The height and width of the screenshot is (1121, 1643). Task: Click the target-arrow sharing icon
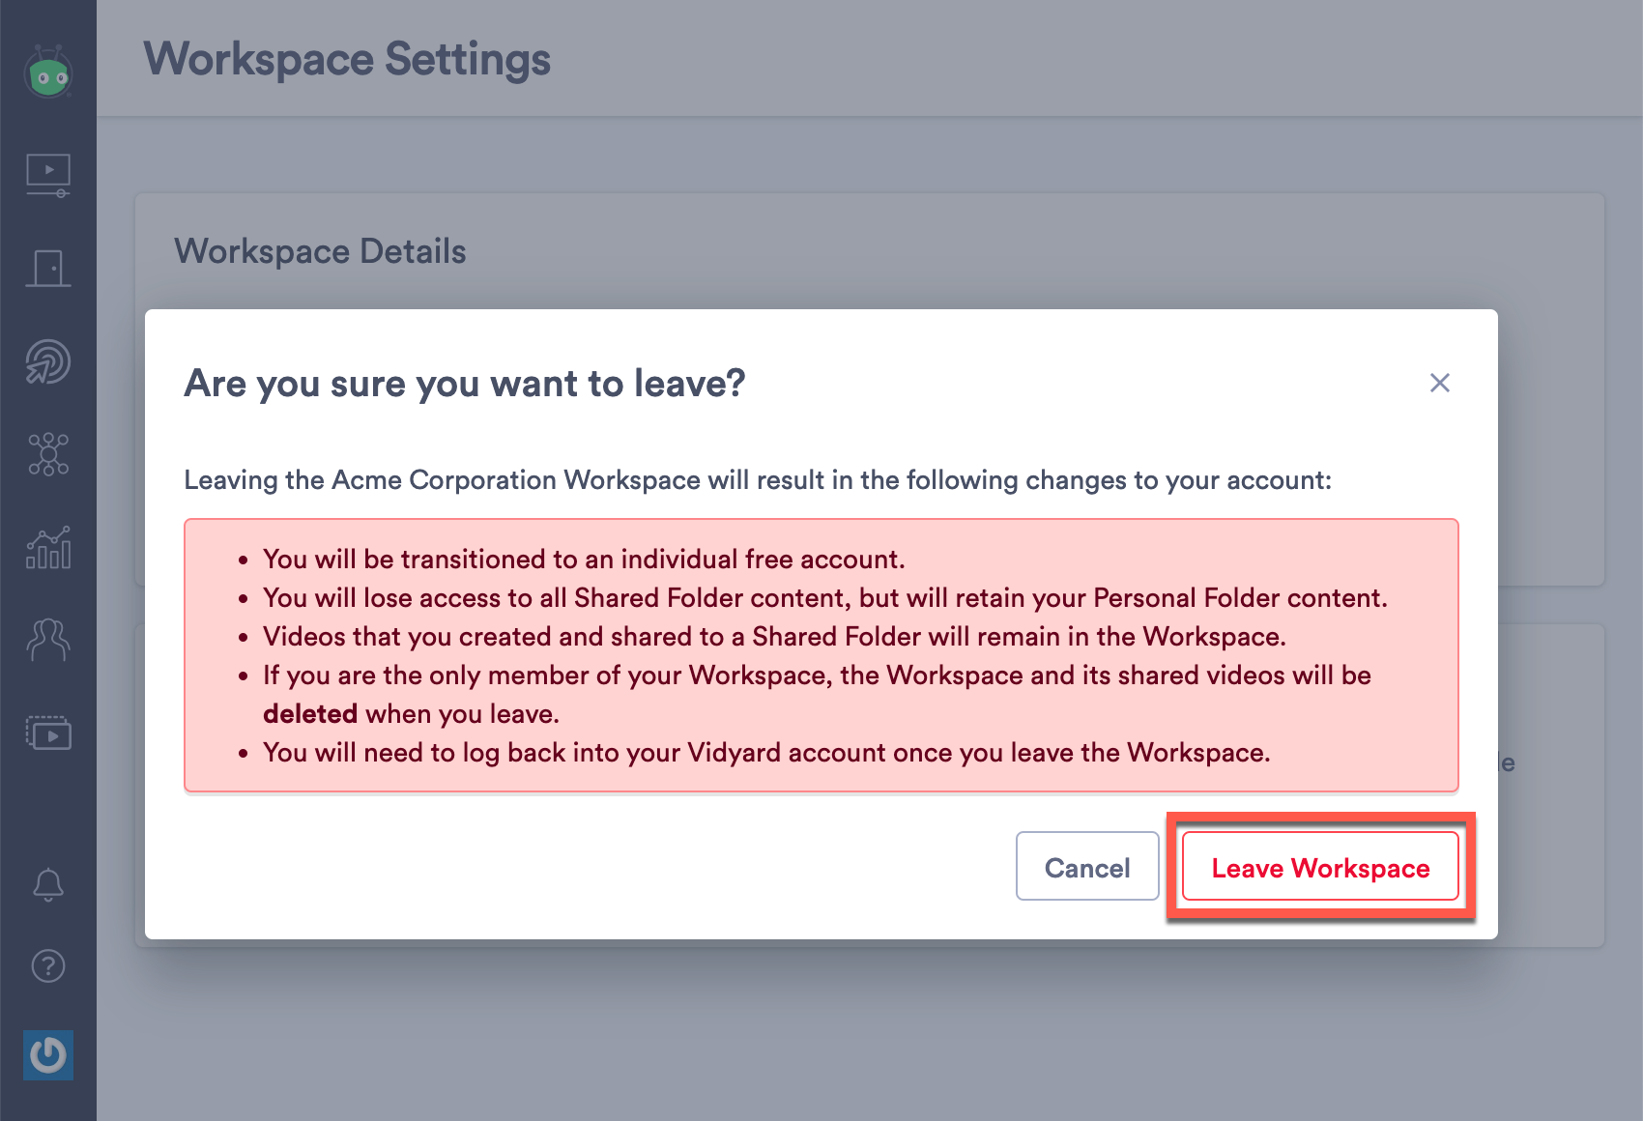tap(47, 360)
